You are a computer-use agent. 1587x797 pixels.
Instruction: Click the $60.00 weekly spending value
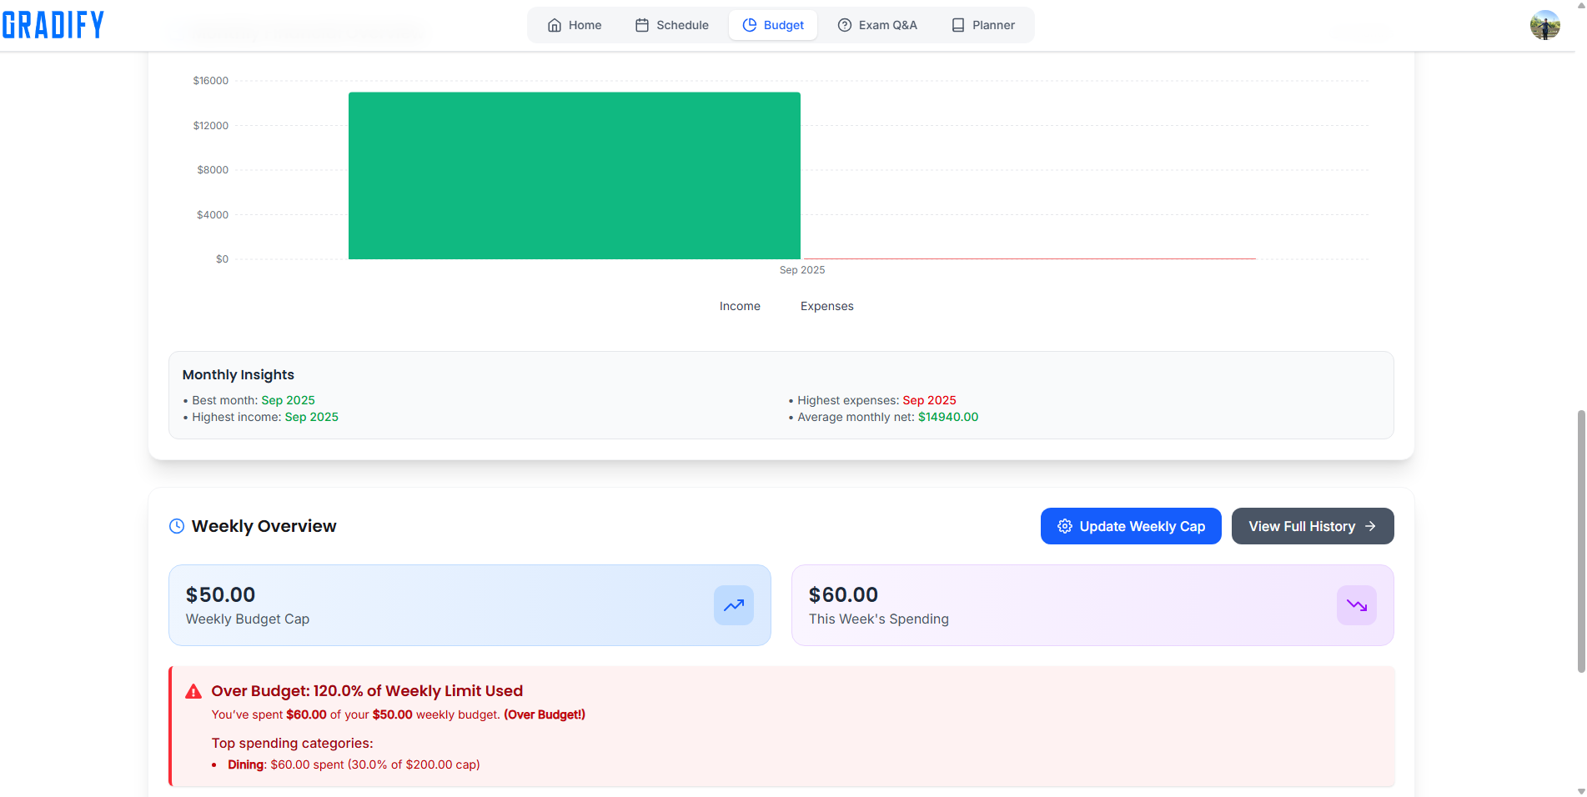coord(843,594)
